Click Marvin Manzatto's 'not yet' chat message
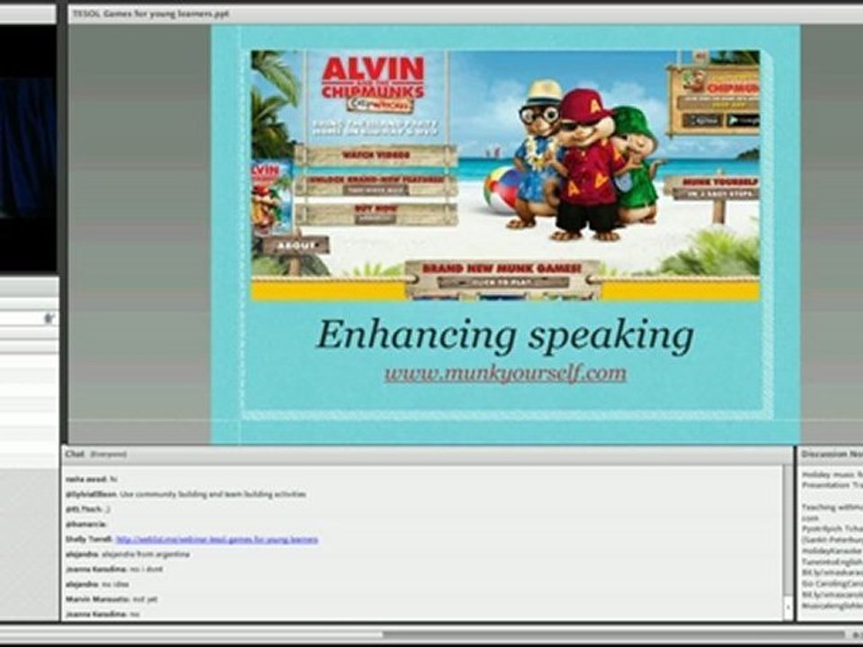Viewport: 863px width, 647px height. (x=111, y=599)
